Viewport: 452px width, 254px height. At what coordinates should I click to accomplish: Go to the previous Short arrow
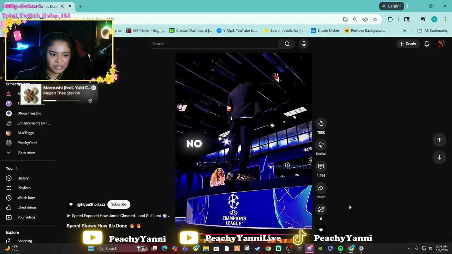[x=439, y=140]
